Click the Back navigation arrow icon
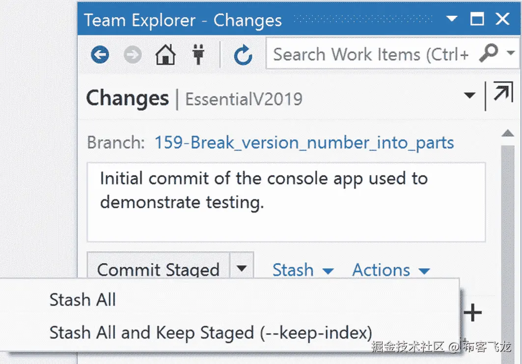The width and height of the screenshot is (522, 364). pos(100,55)
